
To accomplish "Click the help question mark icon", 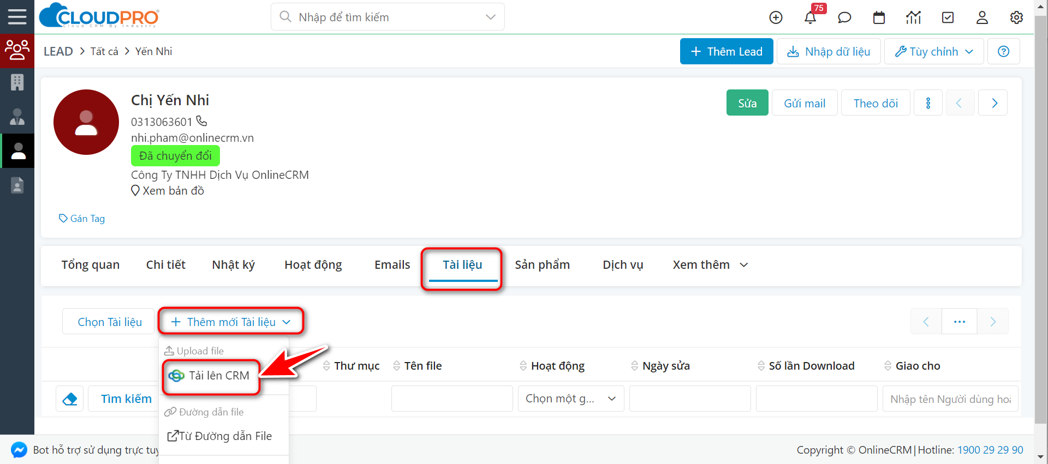I will coord(1003,51).
